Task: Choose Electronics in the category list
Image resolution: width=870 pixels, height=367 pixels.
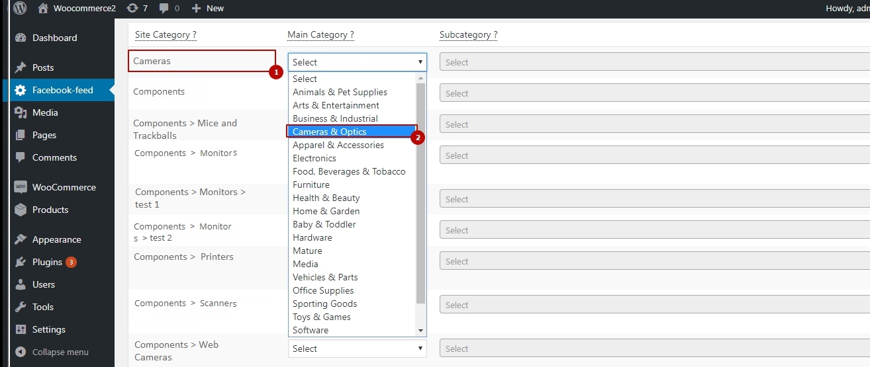Action: [314, 158]
